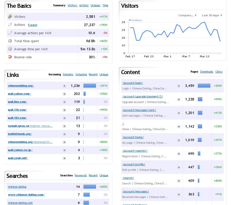Open the Last 30 days dropdown
The image size is (231, 205).
pyautogui.click(x=212, y=15)
